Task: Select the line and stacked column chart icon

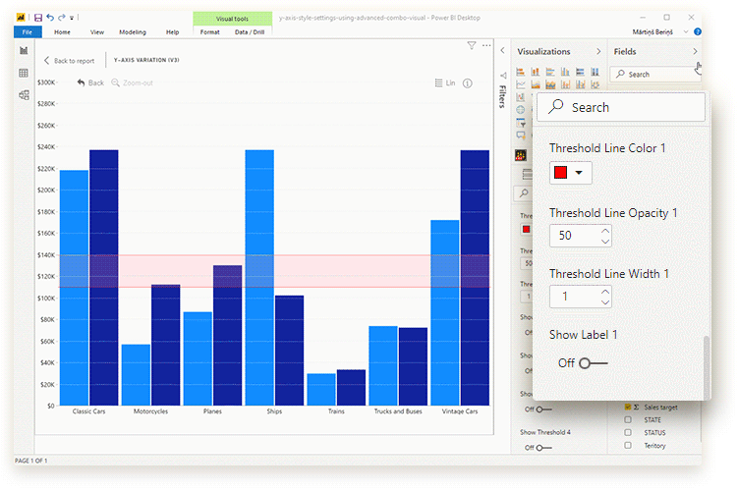Action: pos(565,84)
